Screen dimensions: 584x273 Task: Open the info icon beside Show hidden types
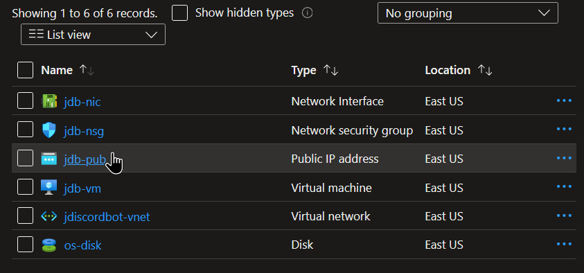tap(308, 13)
